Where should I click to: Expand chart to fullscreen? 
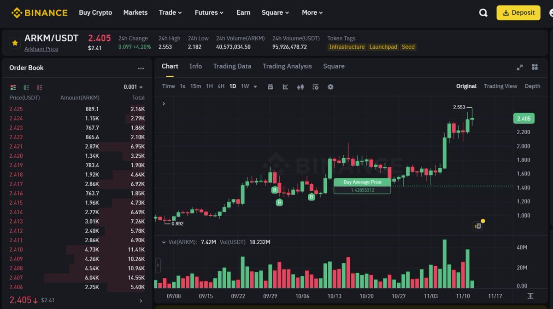(520, 67)
